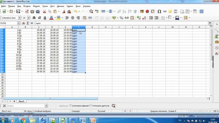The width and height of the screenshot is (219, 123).
Task: Undo the last action
Action: pos(76,11)
